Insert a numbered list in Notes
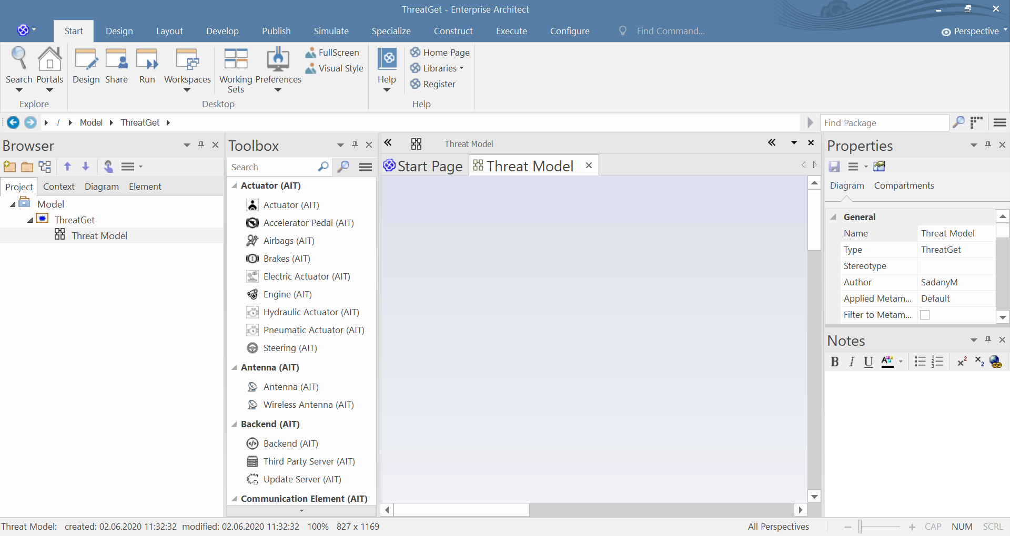 point(937,362)
